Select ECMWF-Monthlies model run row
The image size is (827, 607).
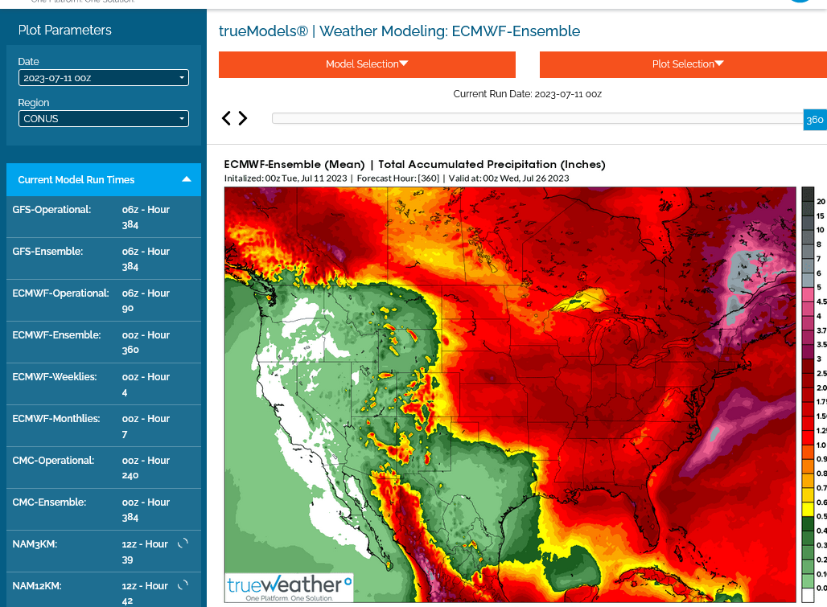pos(104,426)
